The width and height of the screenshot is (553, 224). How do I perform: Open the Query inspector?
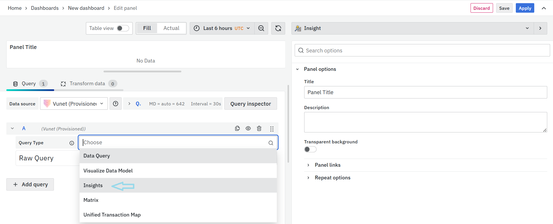[x=250, y=104]
